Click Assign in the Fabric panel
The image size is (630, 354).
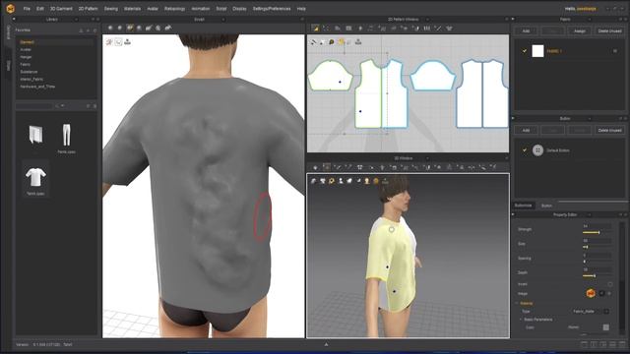click(x=580, y=30)
